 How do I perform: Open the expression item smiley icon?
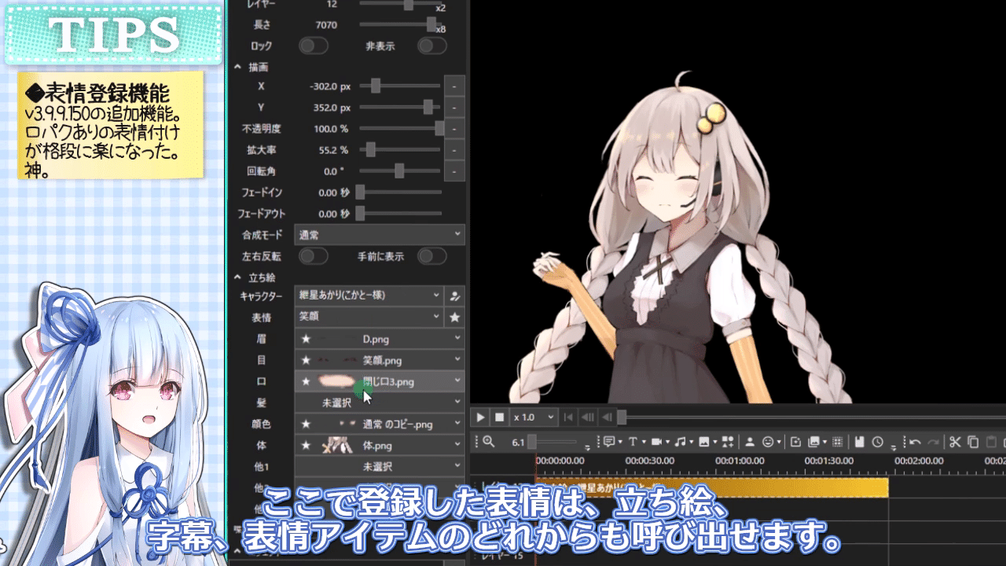pos(769,441)
